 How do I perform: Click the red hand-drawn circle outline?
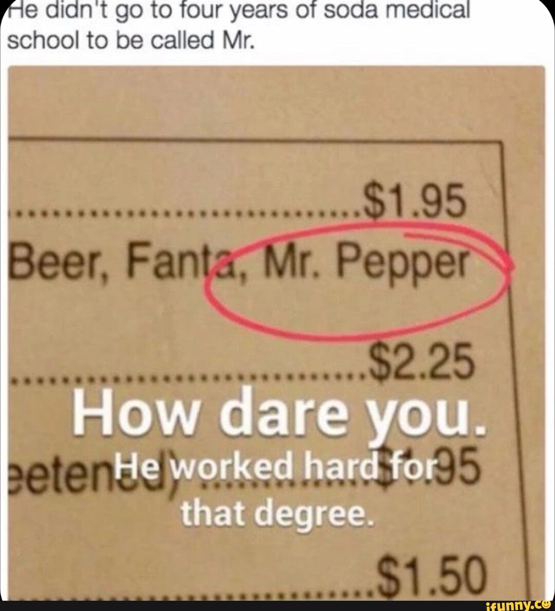[359, 280]
